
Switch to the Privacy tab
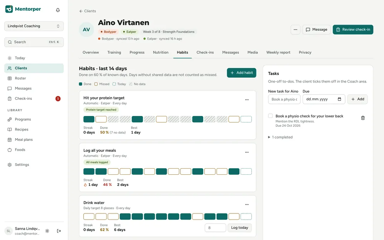pyautogui.click(x=305, y=52)
